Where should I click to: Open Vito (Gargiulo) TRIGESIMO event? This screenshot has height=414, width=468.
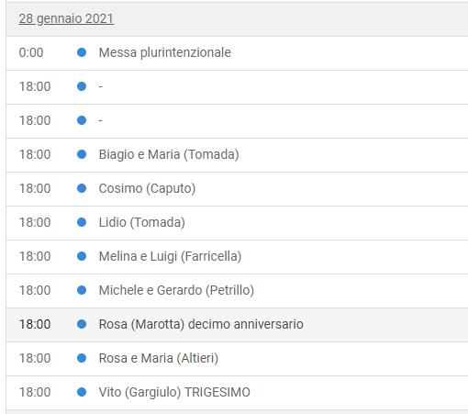point(174,392)
